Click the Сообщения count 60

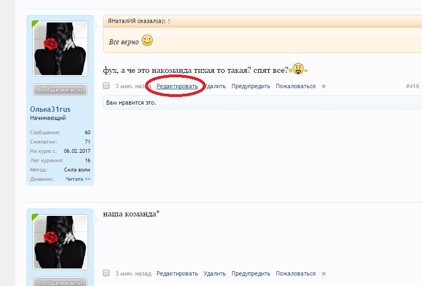88,133
